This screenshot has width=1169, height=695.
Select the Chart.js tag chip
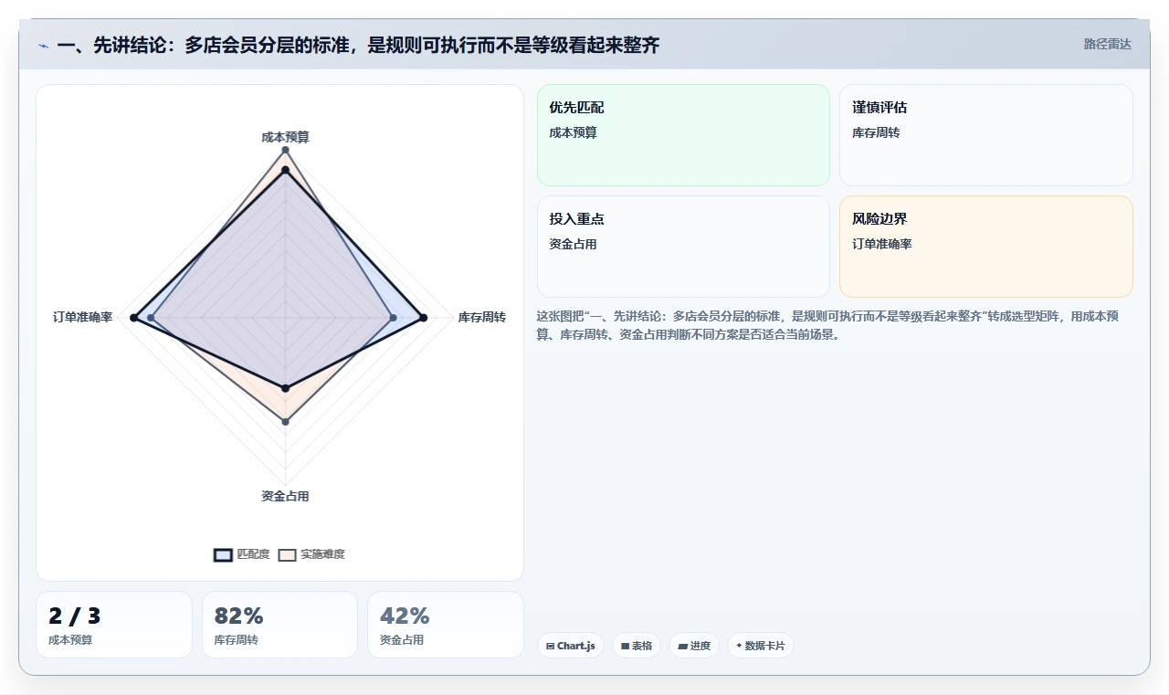coord(570,646)
